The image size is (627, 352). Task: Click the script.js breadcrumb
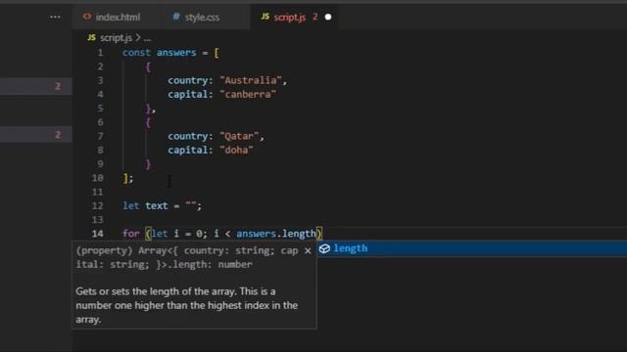pos(116,38)
